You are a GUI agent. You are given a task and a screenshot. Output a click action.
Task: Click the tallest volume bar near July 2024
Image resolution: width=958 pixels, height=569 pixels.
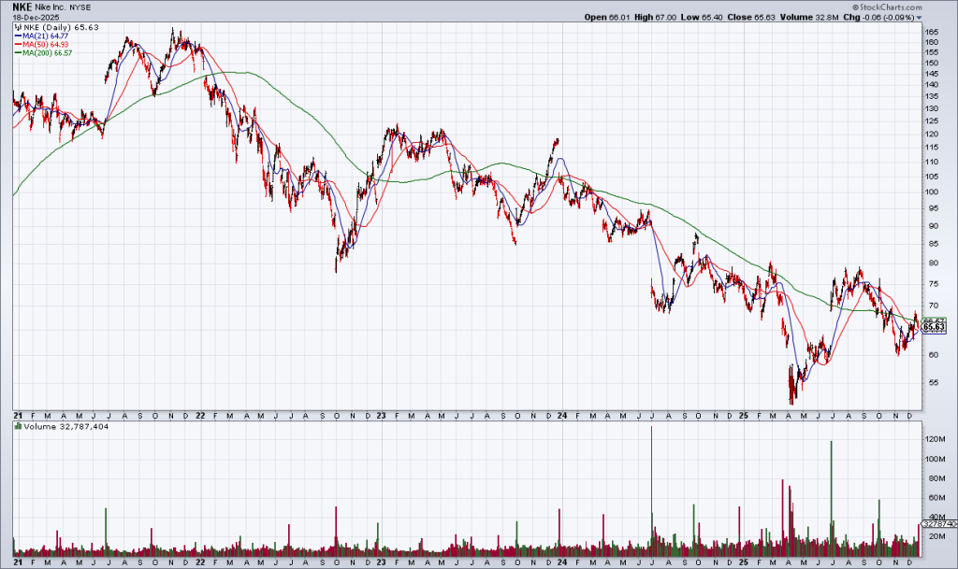[x=650, y=486]
